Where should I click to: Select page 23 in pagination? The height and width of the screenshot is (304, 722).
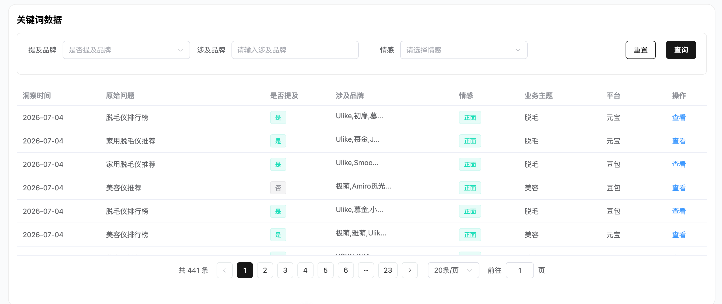[x=388, y=270]
